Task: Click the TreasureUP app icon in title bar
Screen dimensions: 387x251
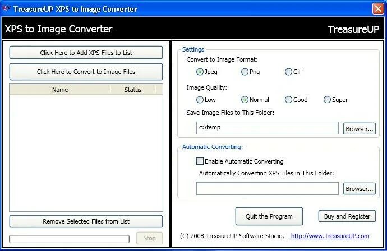Action: click(x=6, y=8)
